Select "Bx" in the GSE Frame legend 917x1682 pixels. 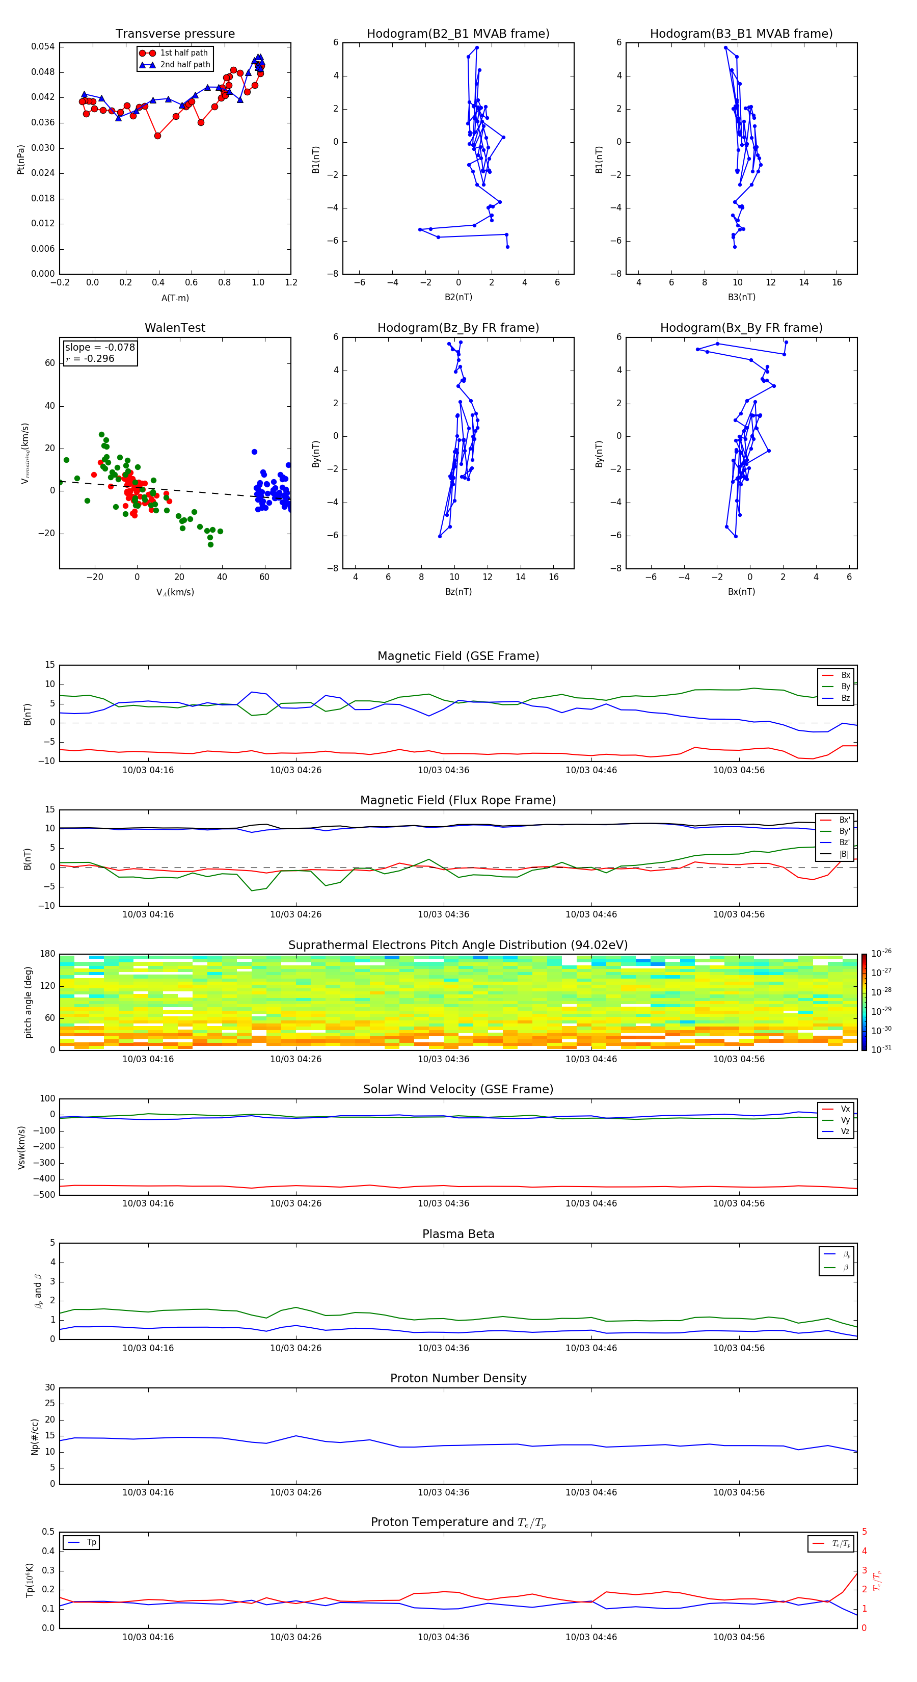coord(836,675)
